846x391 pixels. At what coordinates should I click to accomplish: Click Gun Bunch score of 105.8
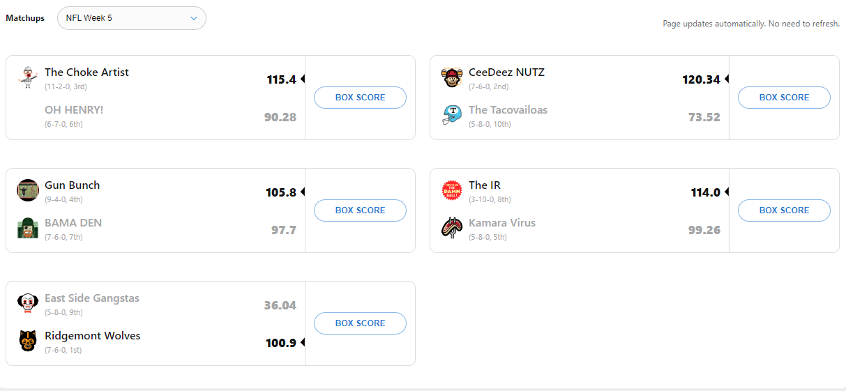tap(281, 192)
